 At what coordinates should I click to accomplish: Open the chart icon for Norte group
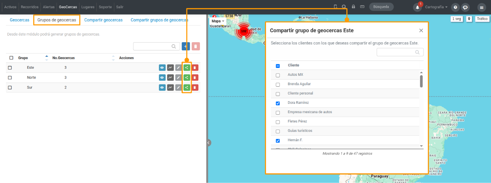click(x=170, y=77)
